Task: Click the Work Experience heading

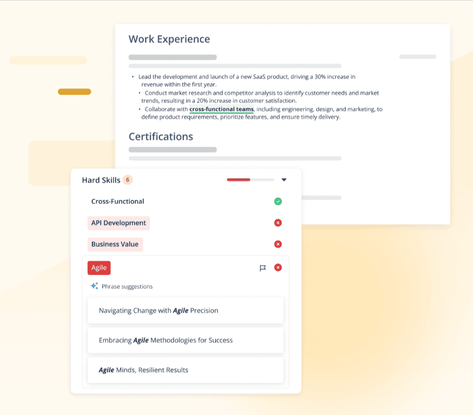Action: 169,39
